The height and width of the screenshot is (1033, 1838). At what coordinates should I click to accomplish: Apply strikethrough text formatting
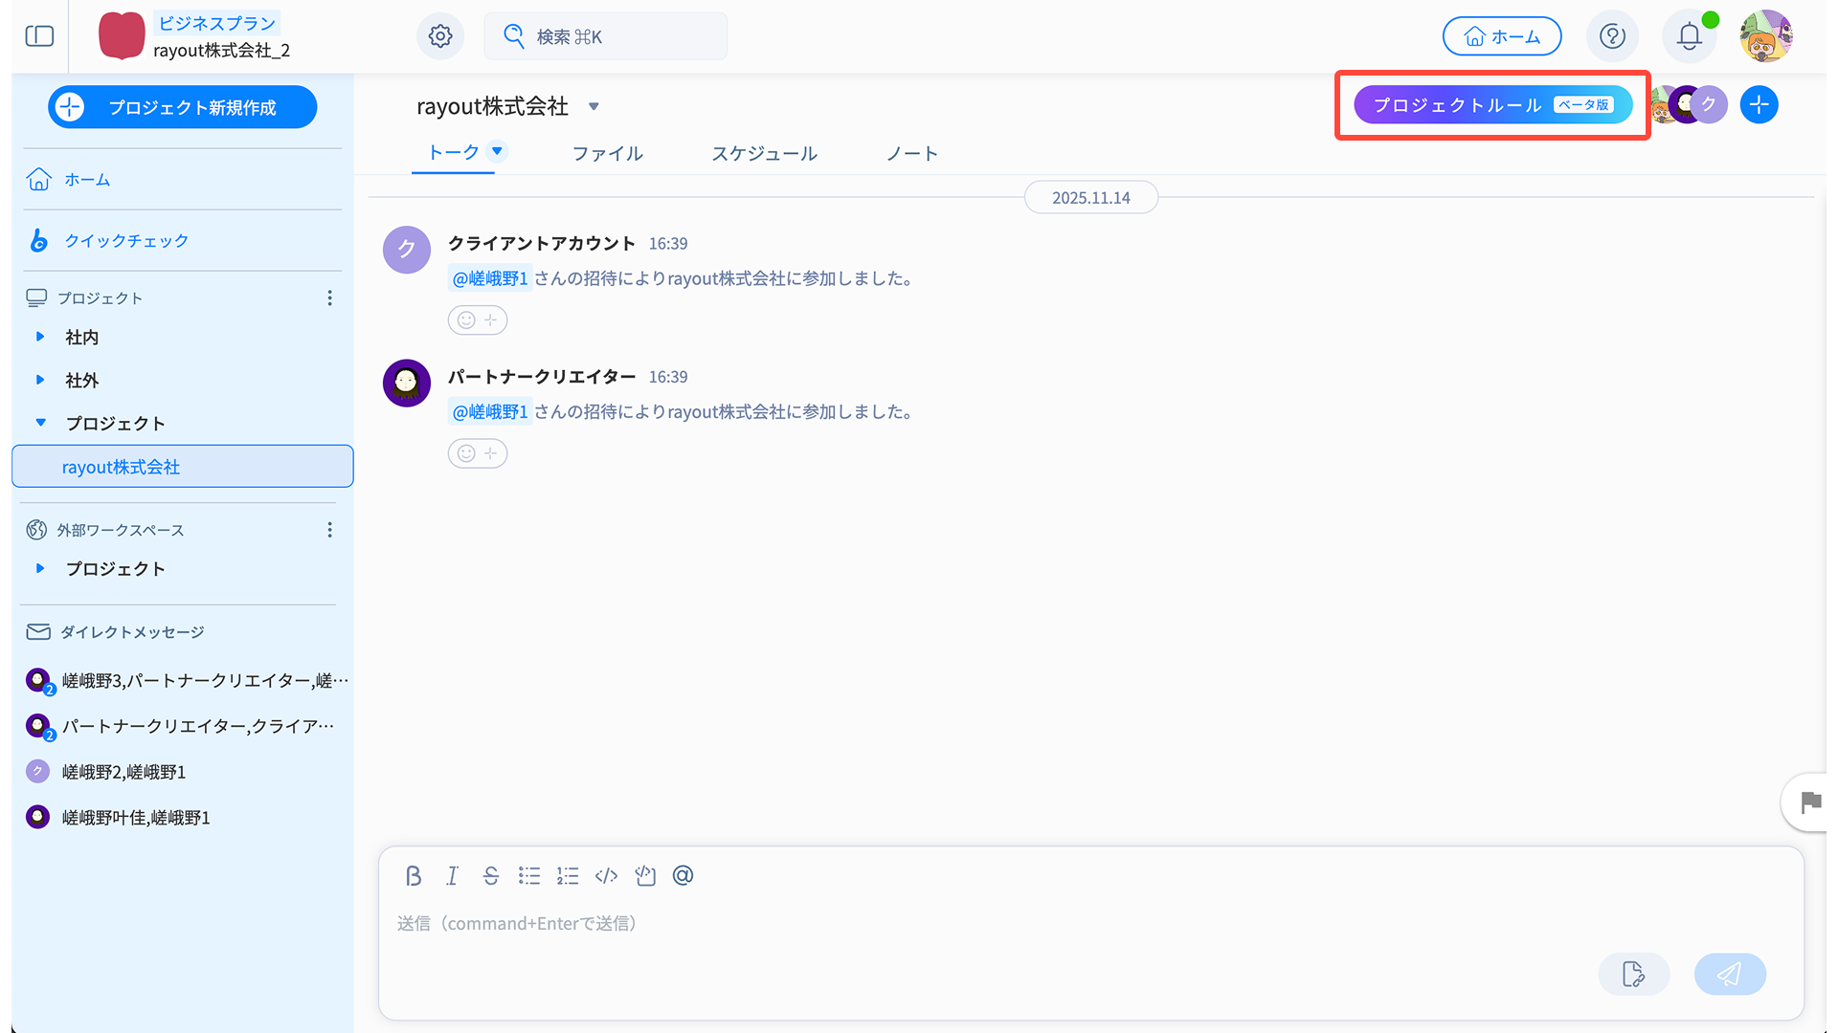point(491,876)
